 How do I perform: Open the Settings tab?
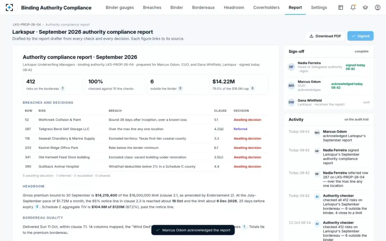pos(319,7)
